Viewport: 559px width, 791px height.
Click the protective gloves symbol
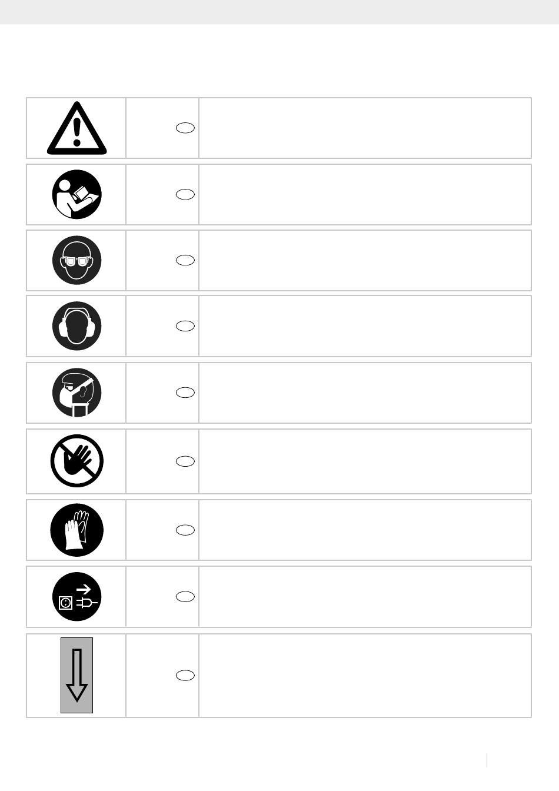point(77,530)
